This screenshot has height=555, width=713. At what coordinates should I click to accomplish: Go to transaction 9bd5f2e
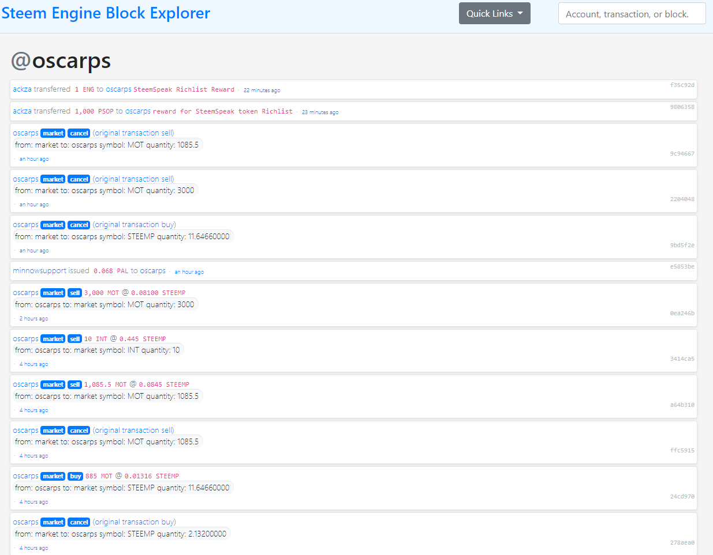coord(682,246)
